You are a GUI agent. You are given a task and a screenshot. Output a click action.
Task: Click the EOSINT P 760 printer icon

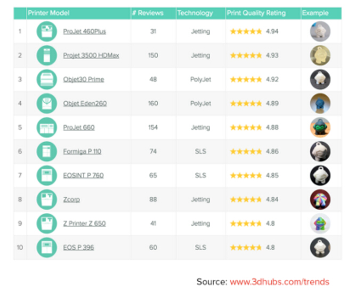click(x=47, y=176)
